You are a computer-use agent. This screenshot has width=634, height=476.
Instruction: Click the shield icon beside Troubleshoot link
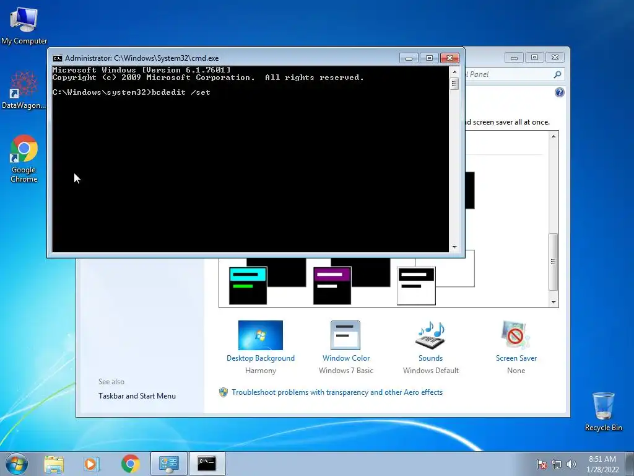tap(223, 392)
